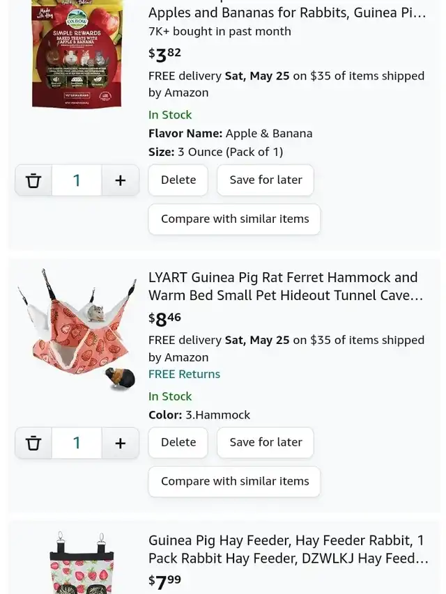Screen dimensions: 446x594
Task: Delete the LYART hammock from cart
Action: pos(178,442)
